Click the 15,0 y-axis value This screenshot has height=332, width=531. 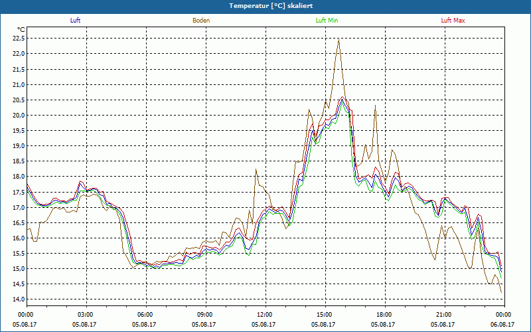coord(19,269)
